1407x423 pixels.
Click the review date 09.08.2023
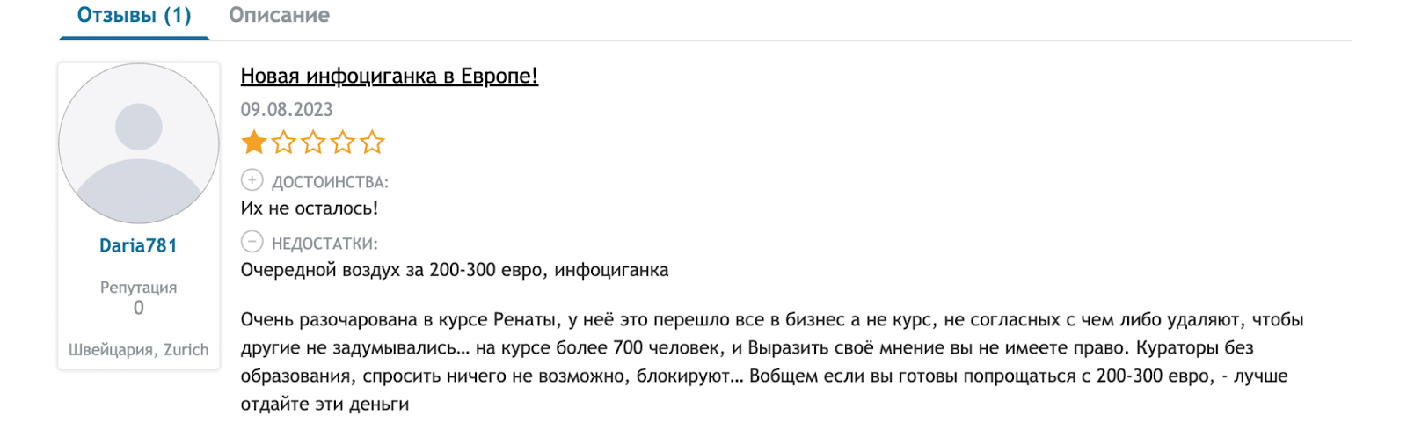tap(287, 110)
